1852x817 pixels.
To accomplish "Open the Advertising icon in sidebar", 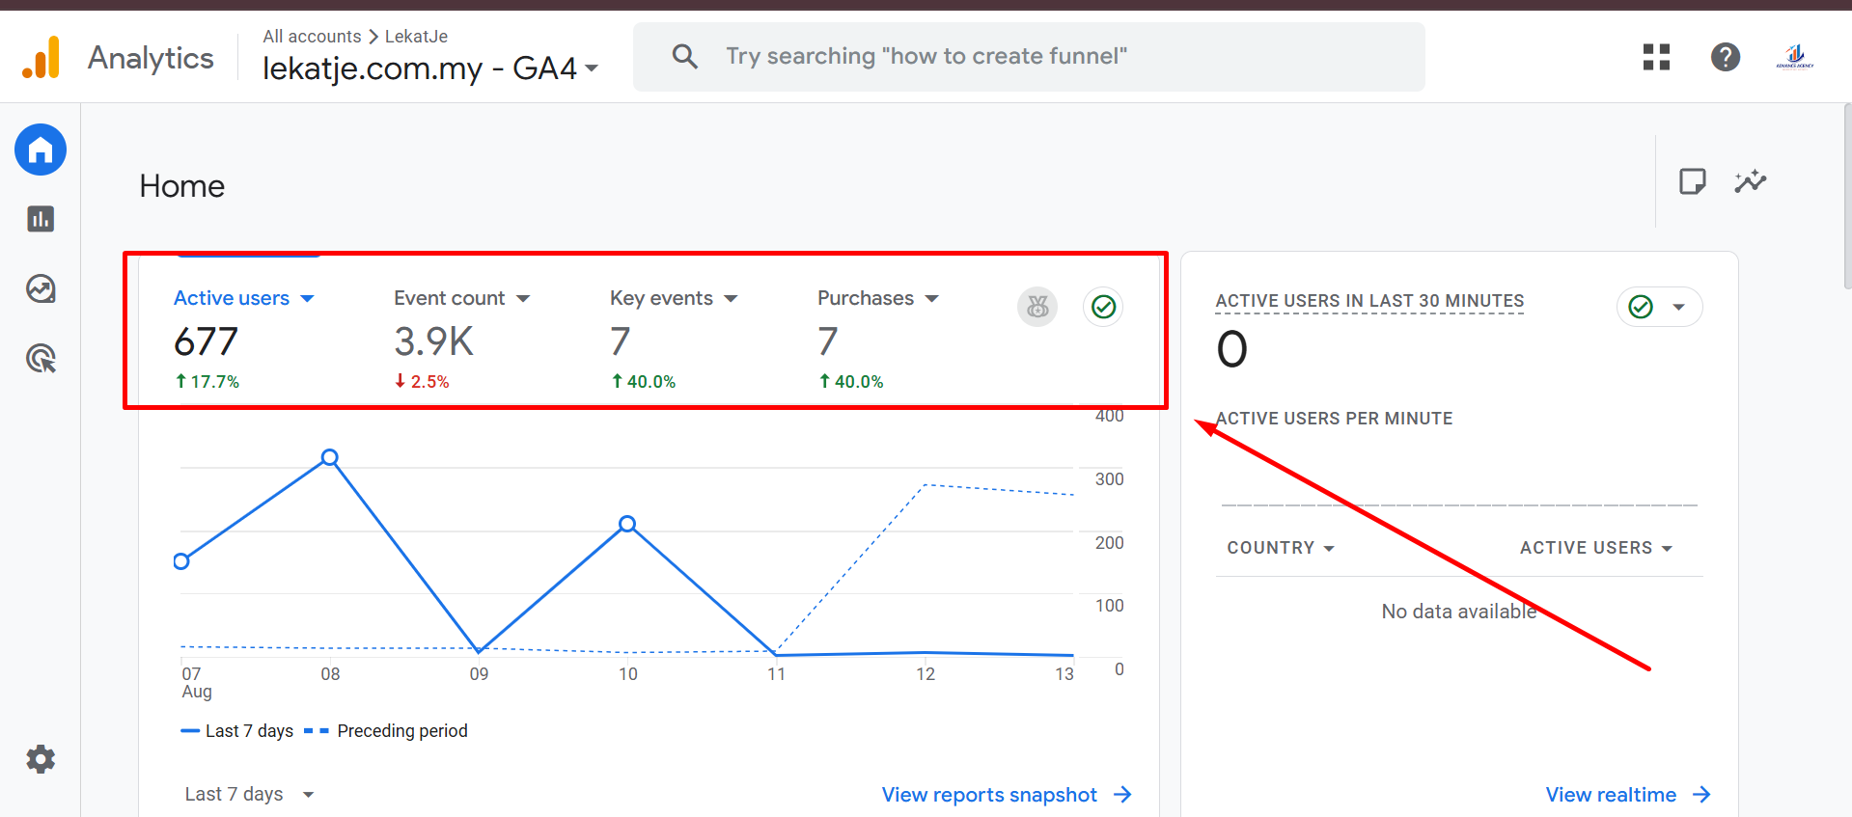I will coord(41,359).
